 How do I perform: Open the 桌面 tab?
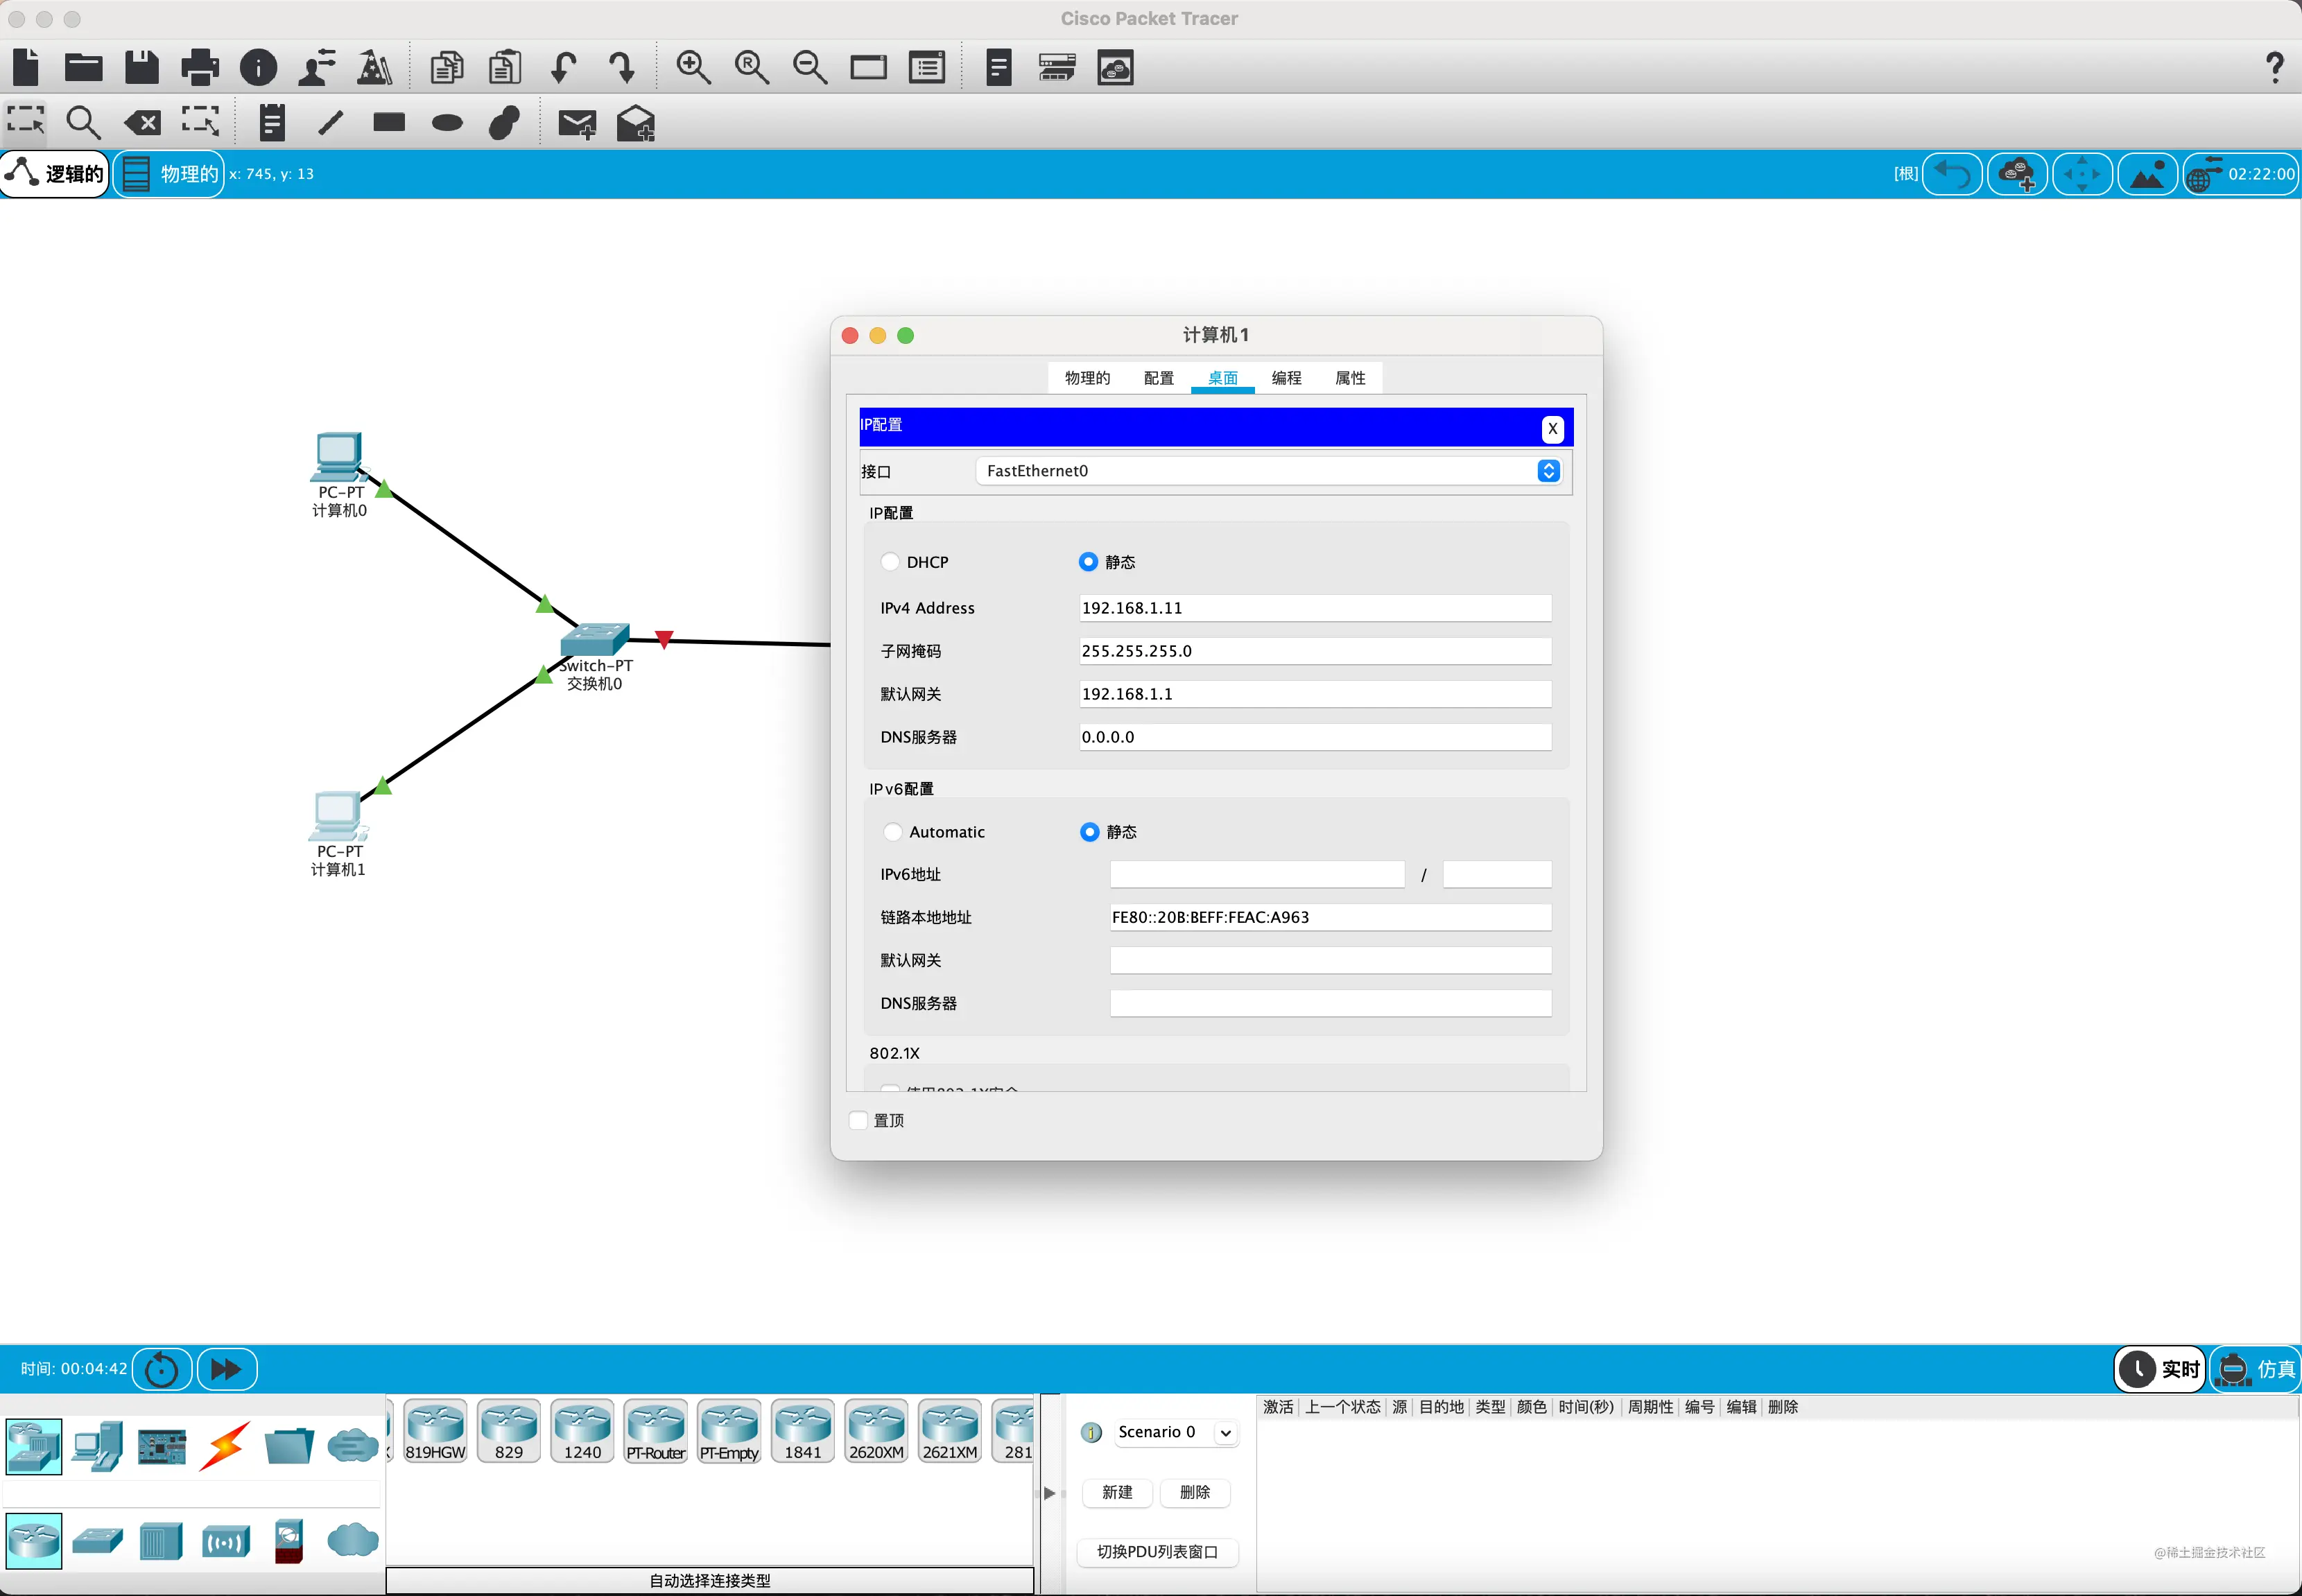tap(1222, 378)
